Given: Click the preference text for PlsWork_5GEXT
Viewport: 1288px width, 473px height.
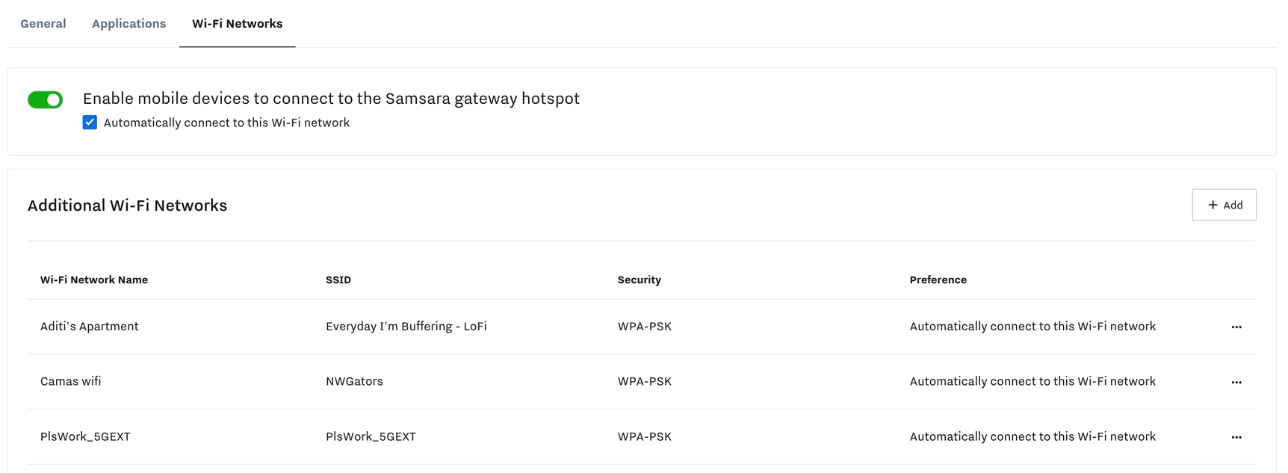Looking at the screenshot, I should (1032, 436).
